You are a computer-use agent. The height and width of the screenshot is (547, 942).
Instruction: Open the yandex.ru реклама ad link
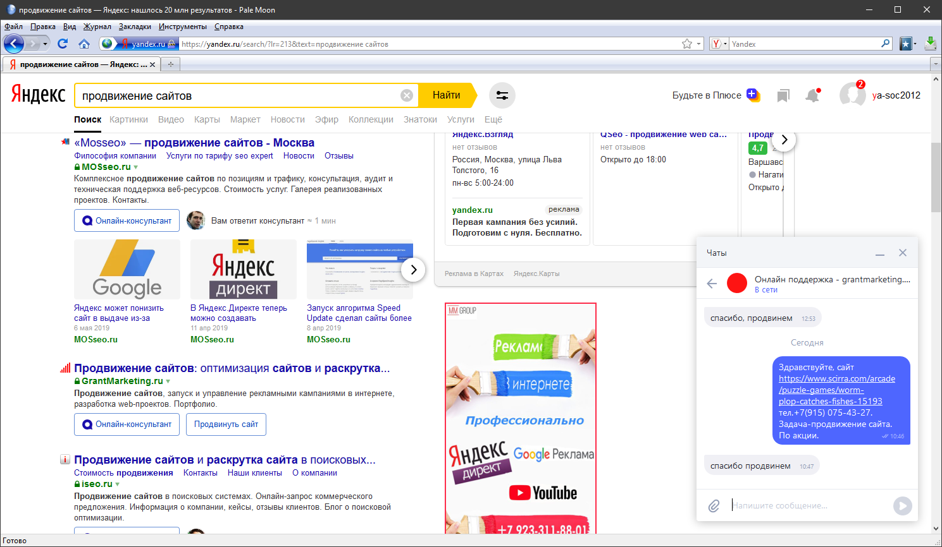click(472, 210)
